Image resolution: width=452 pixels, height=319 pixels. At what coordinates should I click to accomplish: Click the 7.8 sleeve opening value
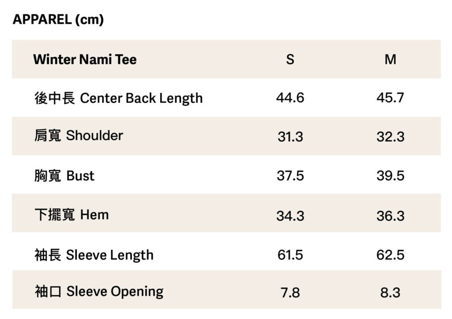290,292
